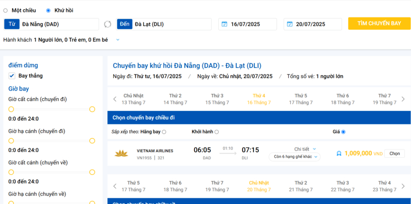The width and height of the screenshot is (411, 204).
Task: Select Thứ 5 17 Tháng 7 return date
Action: (134, 186)
